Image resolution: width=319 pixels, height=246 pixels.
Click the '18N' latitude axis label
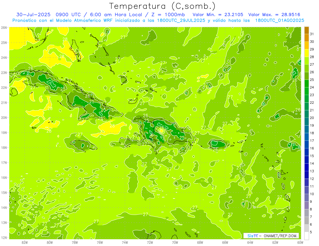click(4, 148)
